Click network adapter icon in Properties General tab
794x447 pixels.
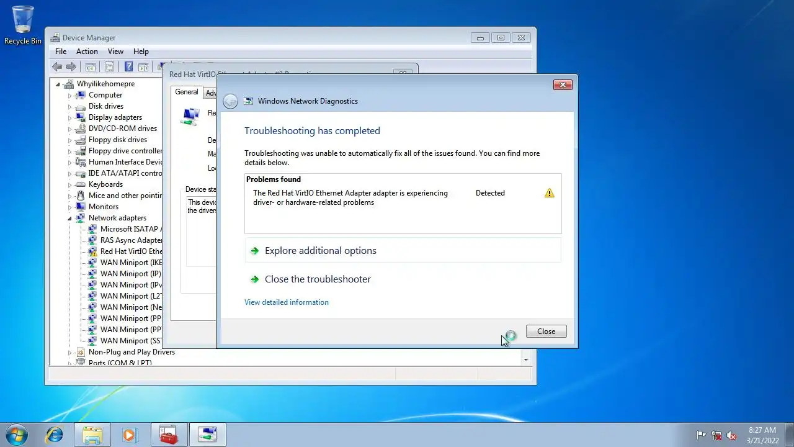point(190,116)
